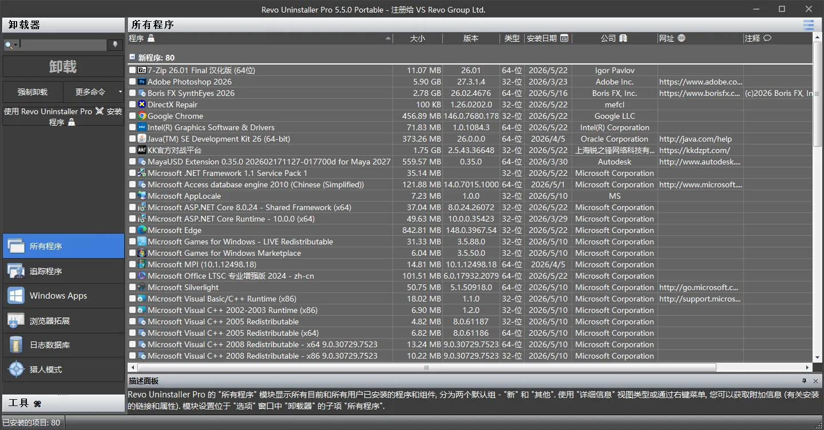Check the Java SE Development Kit checkbox
The image size is (824, 430).
[133, 139]
